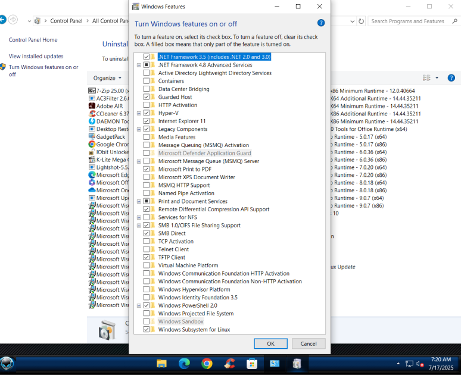
Task: Open the Organize dropdown menu
Action: point(107,78)
